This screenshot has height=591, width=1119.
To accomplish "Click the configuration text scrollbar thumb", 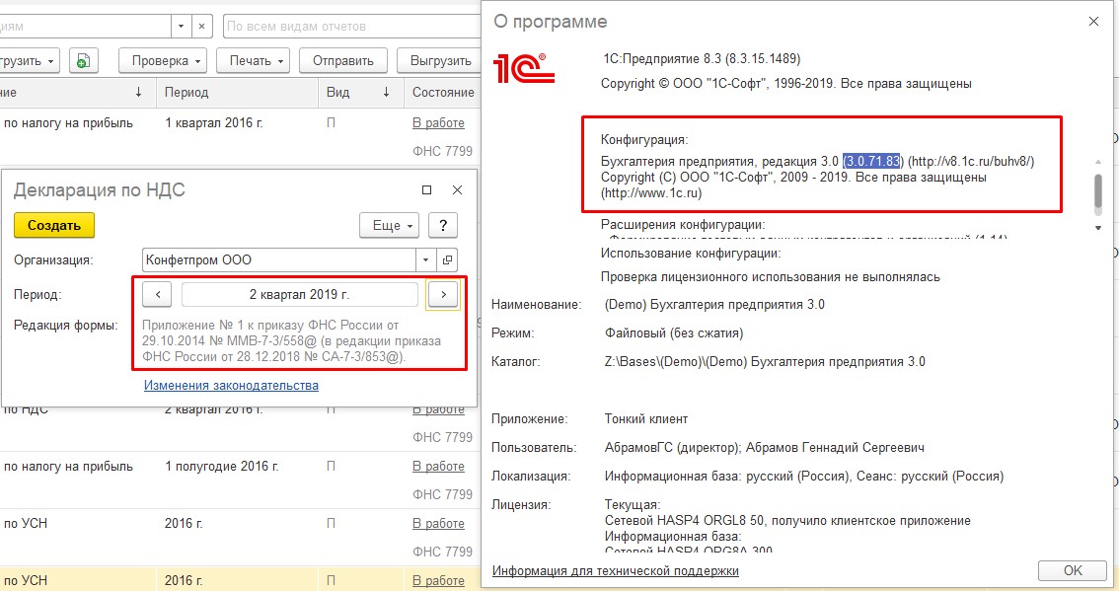I will [1098, 191].
